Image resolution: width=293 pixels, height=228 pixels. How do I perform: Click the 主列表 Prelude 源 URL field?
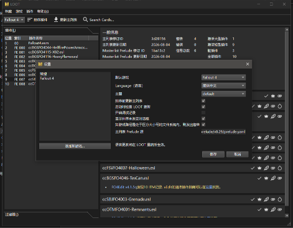(x=223, y=131)
